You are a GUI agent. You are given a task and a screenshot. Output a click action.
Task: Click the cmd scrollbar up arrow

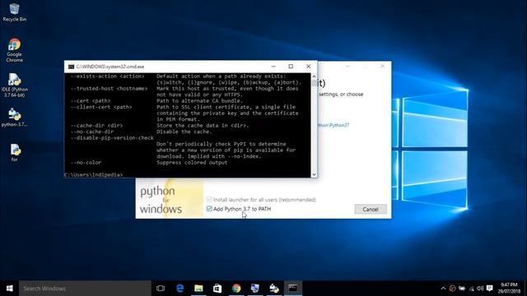[314, 76]
